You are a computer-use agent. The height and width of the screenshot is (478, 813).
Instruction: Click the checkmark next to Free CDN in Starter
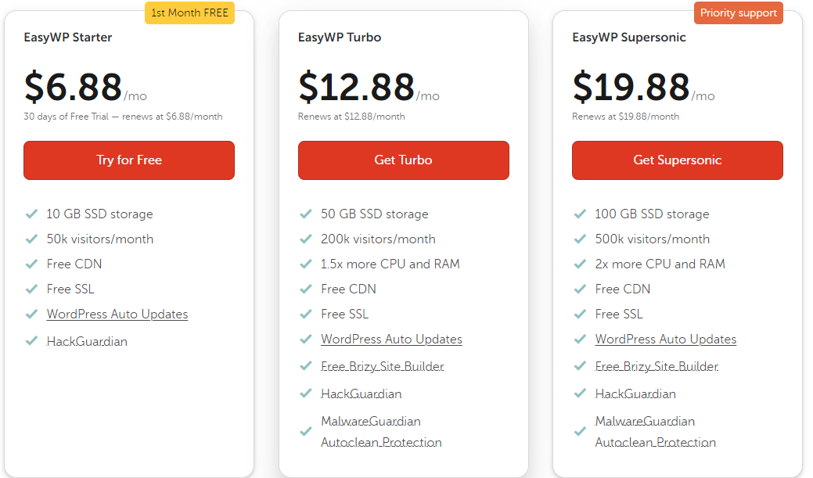pyautogui.click(x=31, y=264)
